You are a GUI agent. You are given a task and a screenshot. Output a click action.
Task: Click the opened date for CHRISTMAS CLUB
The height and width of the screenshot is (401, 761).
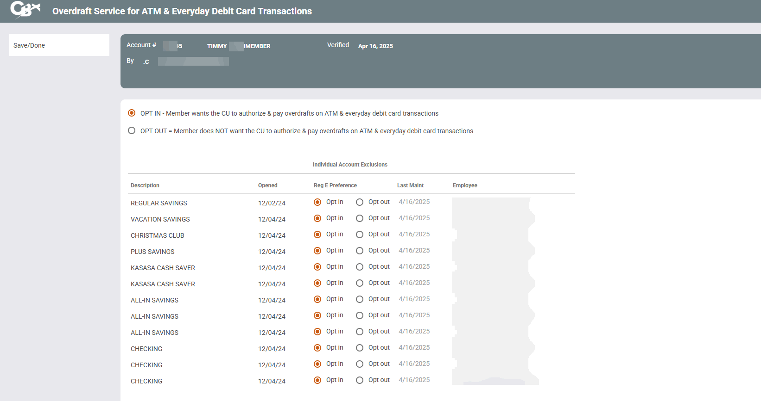coord(272,235)
